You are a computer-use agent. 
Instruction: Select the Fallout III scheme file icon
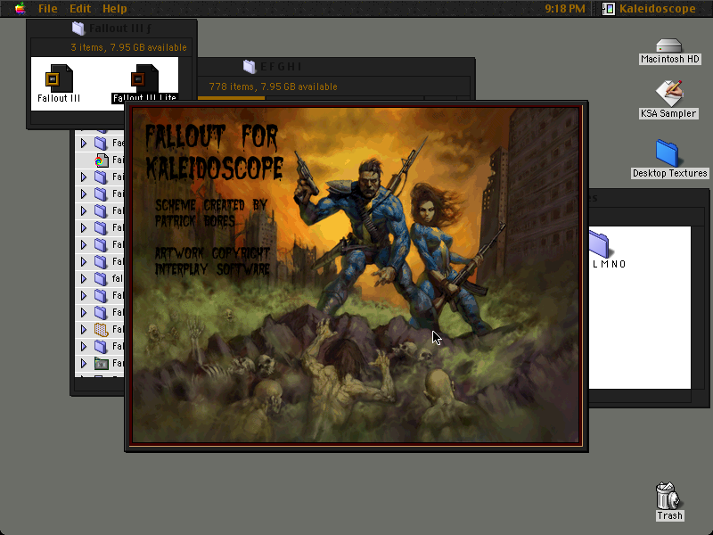59,78
